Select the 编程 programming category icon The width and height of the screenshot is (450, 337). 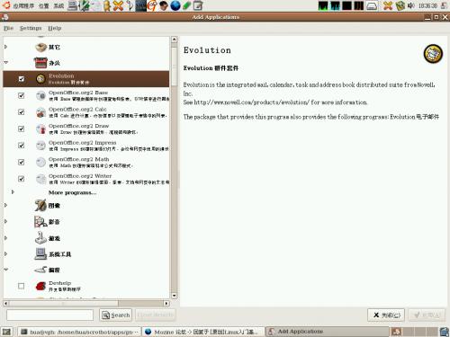click(40, 270)
